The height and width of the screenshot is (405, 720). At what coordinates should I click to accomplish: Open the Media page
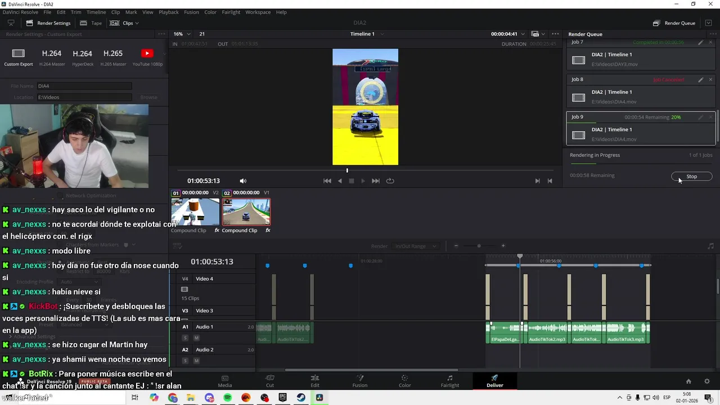[225, 381]
